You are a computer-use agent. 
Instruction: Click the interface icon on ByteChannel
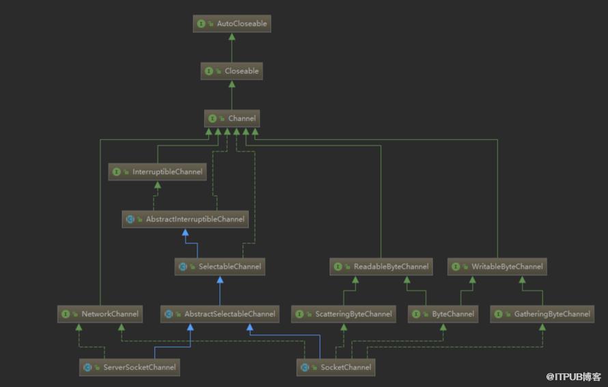pos(416,314)
